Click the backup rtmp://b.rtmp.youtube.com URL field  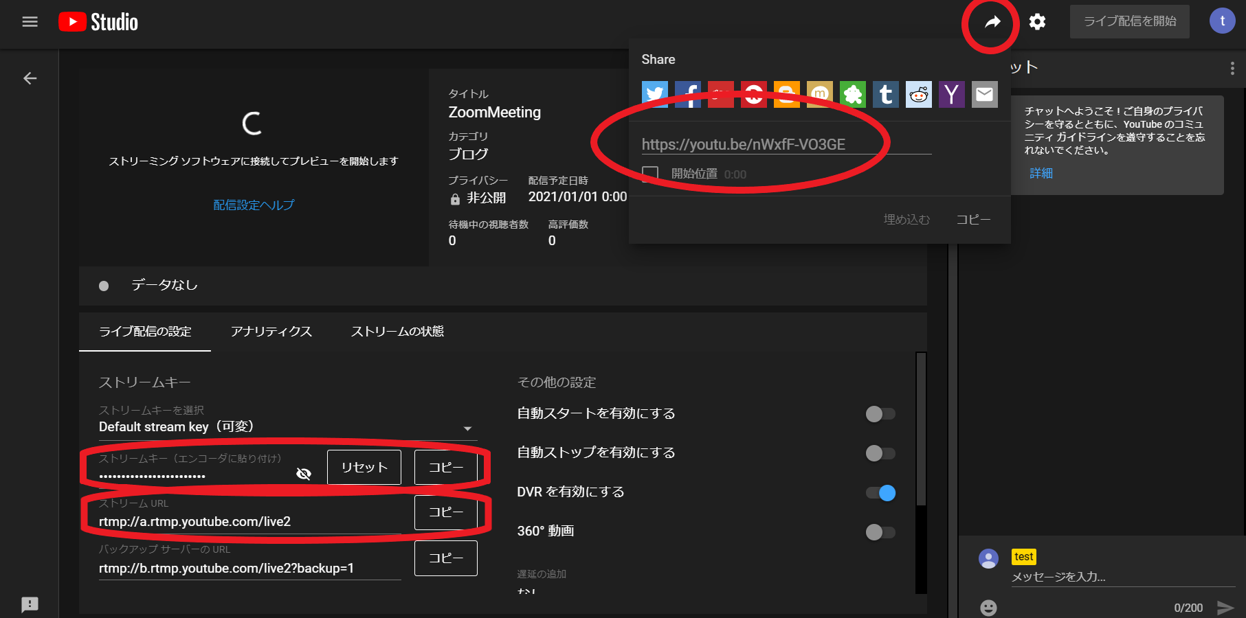[x=250, y=569]
